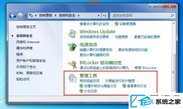Viewport: 183px width, 109px height.
Task: Click 检查更新 link
Action: point(122,37)
